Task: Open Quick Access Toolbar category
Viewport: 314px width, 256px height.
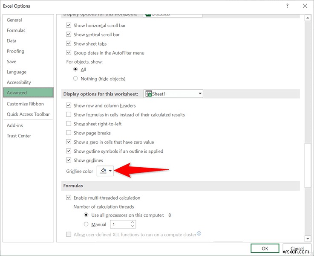Action: [x=28, y=114]
